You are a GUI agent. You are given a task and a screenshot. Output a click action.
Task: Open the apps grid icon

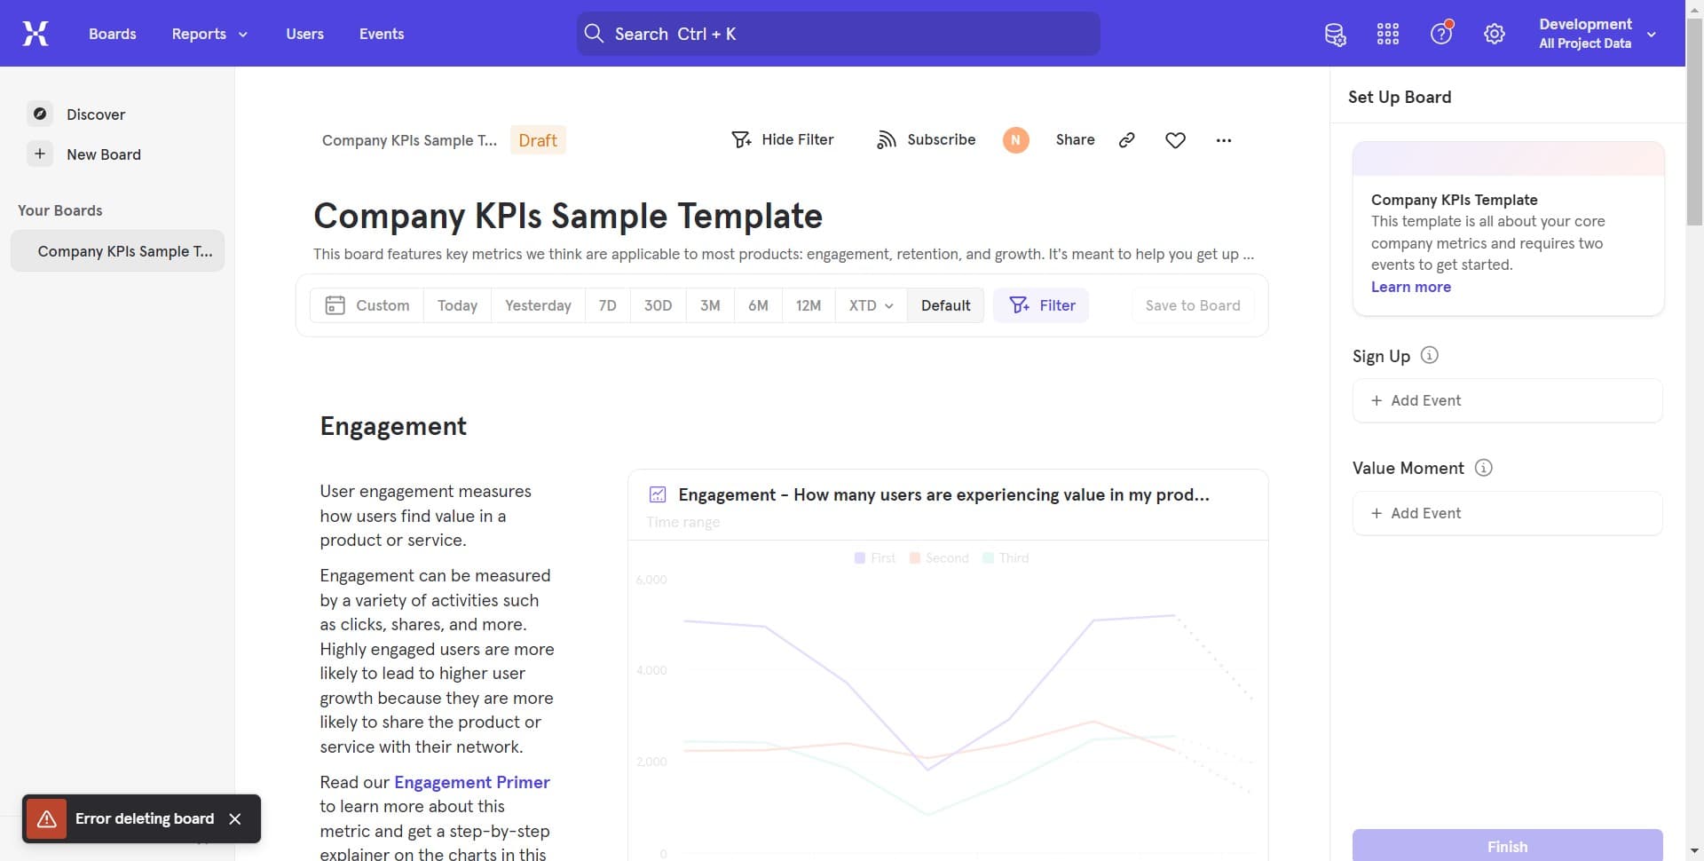pyautogui.click(x=1388, y=35)
